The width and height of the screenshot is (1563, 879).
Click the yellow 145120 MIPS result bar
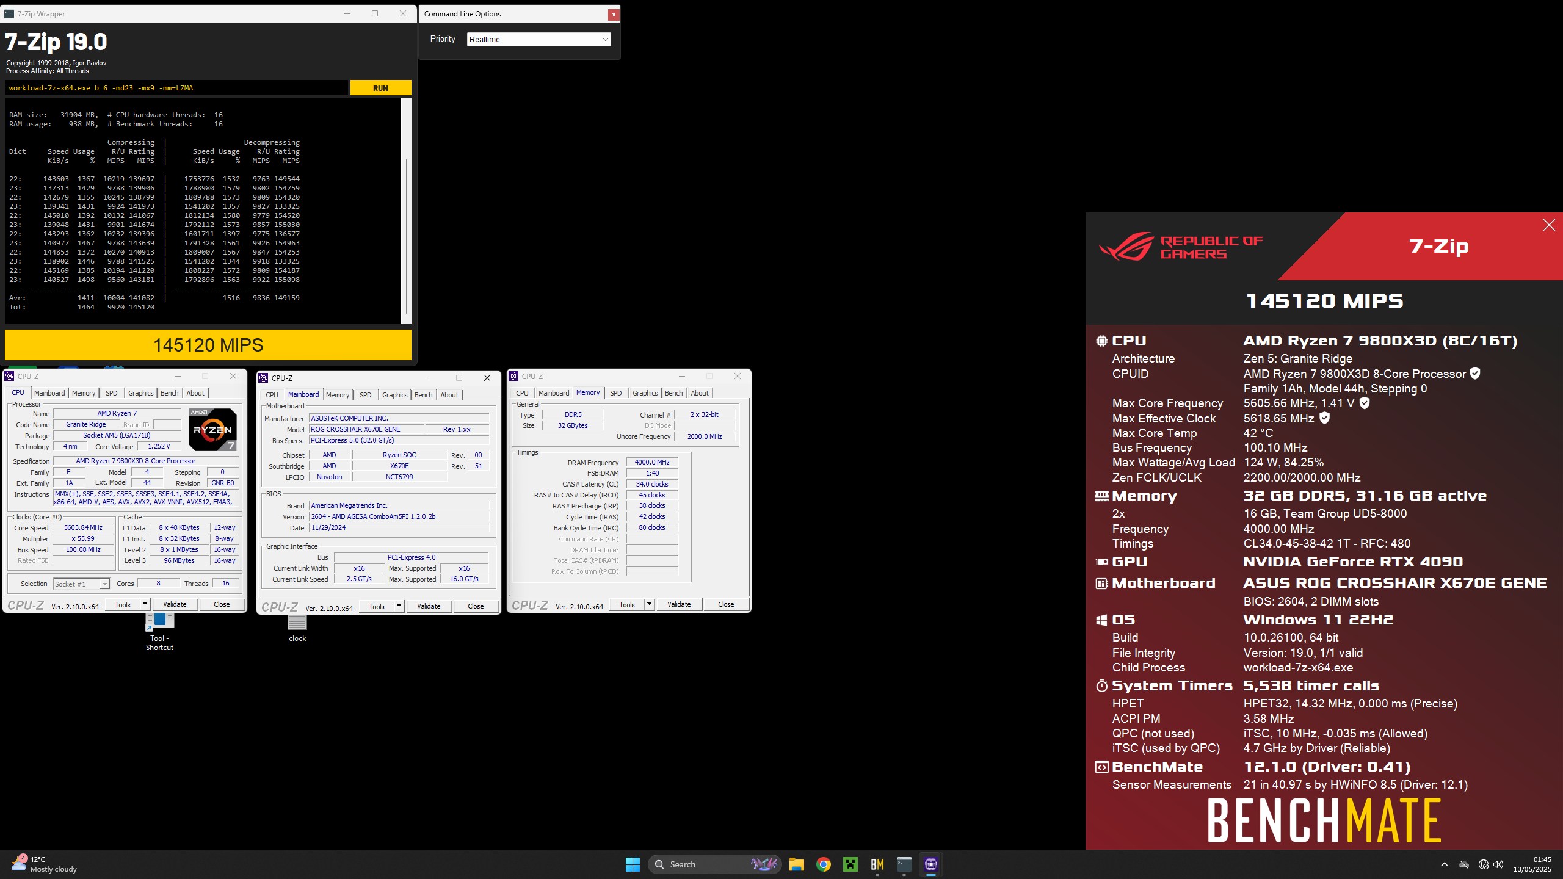coord(208,345)
